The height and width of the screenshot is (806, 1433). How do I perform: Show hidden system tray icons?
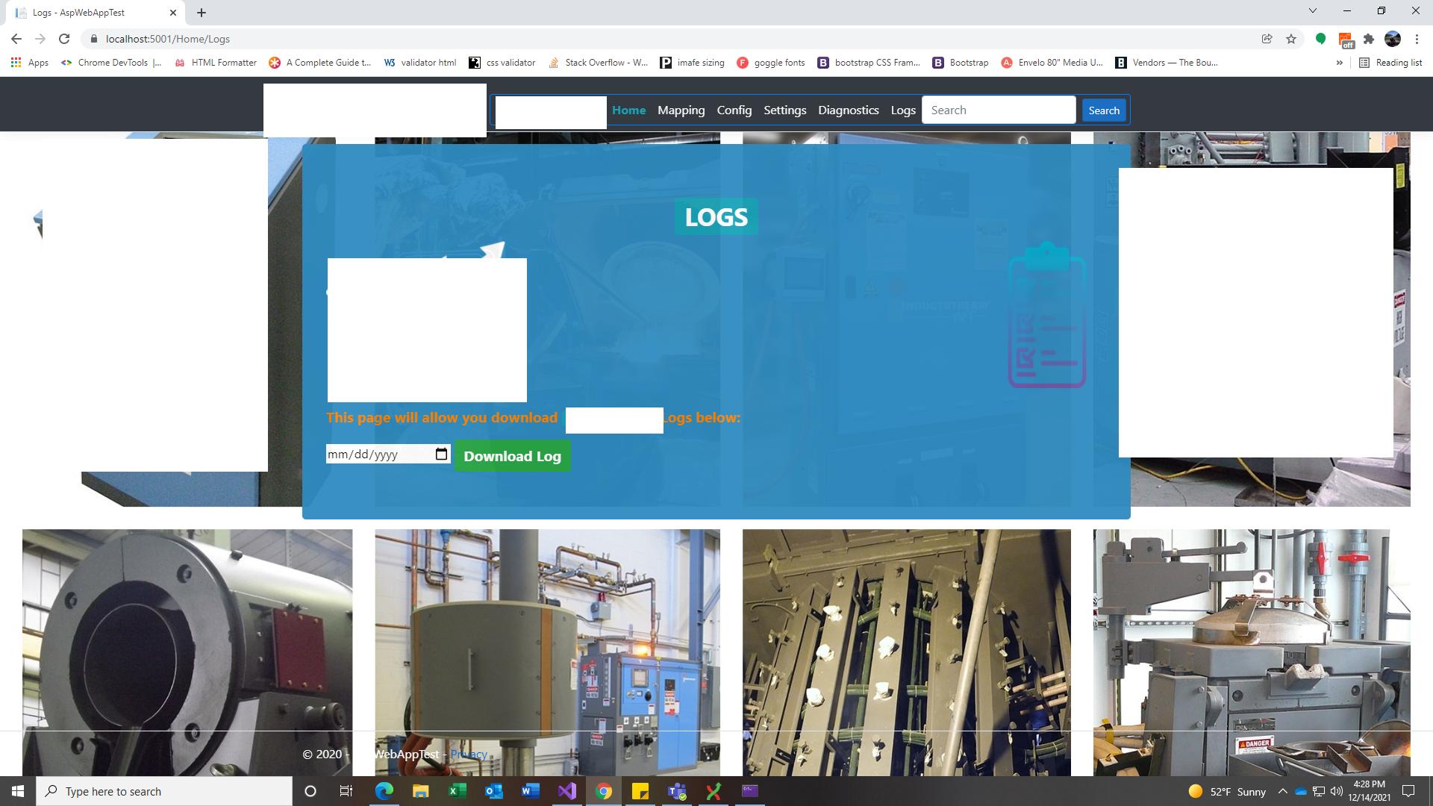1282,791
